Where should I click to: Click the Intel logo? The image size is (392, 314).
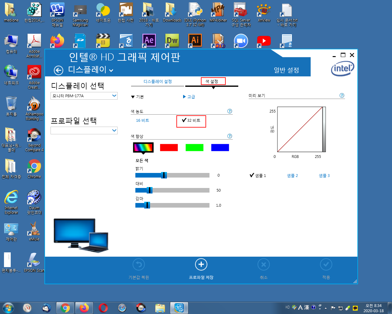pyautogui.click(x=343, y=68)
